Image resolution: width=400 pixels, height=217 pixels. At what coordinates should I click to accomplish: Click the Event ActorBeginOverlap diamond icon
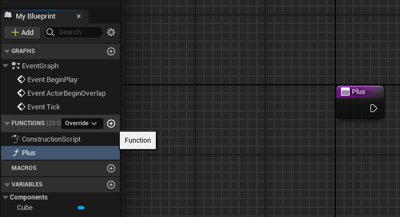coord(21,93)
